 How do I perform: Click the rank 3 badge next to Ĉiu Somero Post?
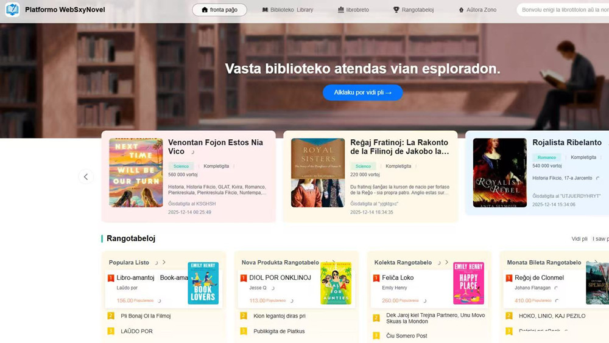[x=376, y=336]
